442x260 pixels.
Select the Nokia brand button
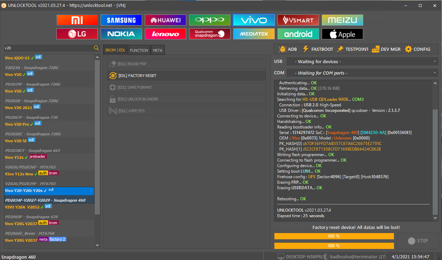click(121, 34)
